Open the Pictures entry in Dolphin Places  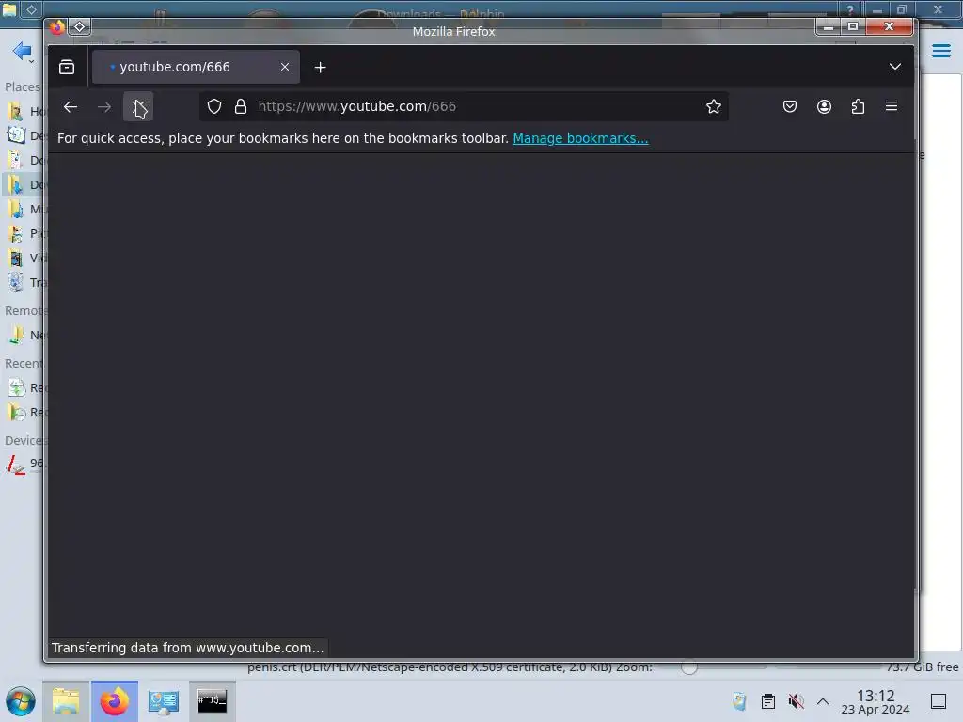[23, 233]
